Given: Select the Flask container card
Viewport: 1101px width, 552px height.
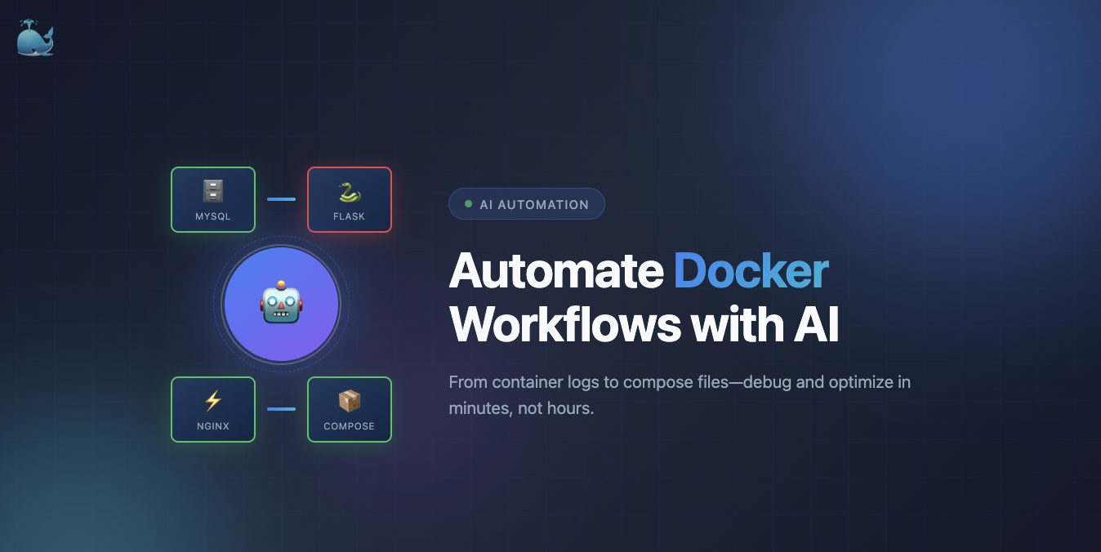Looking at the screenshot, I should (350, 200).
